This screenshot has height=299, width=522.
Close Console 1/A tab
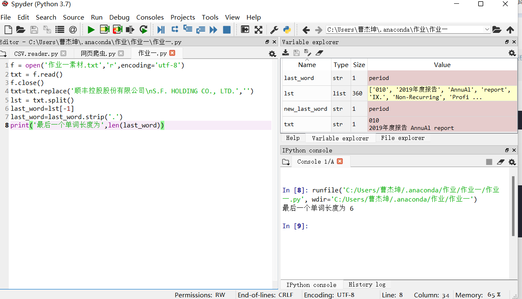click(x=340, y=161)
